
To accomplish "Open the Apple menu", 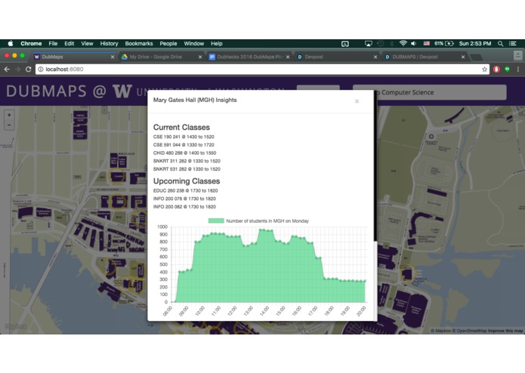I will 11,44.
